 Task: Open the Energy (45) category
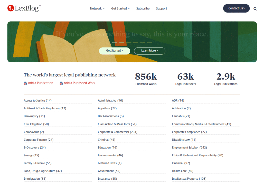pyautogui.click(x=31, y=155)
